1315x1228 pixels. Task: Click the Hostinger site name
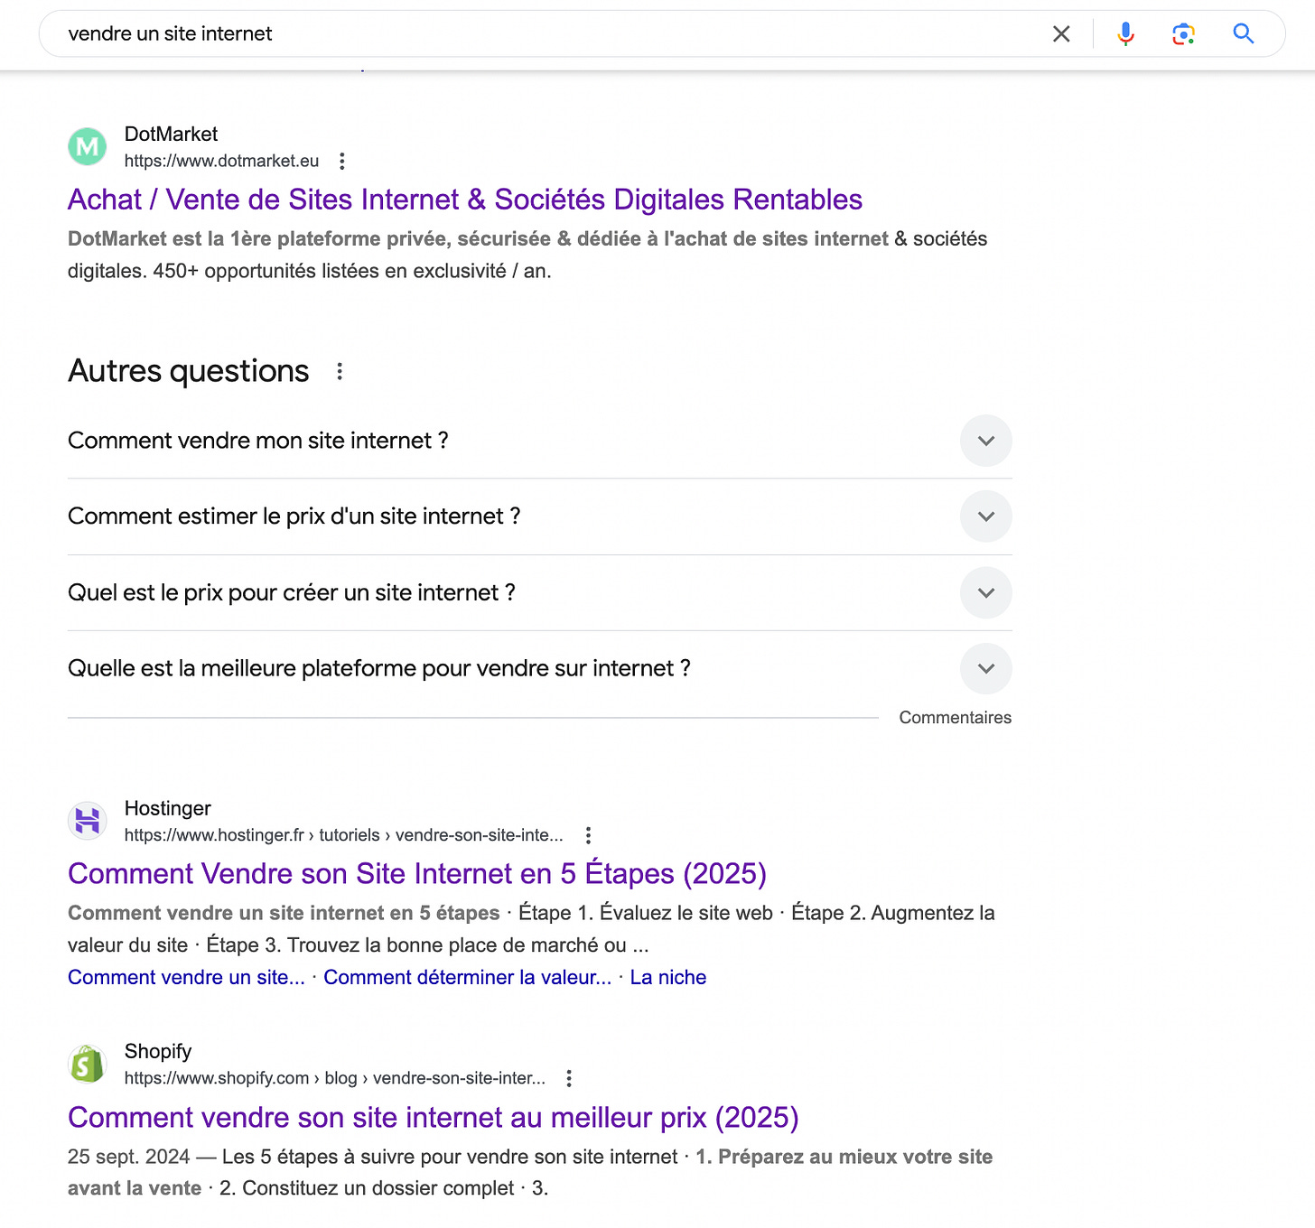pyautogui.click(x=168, y=809)
